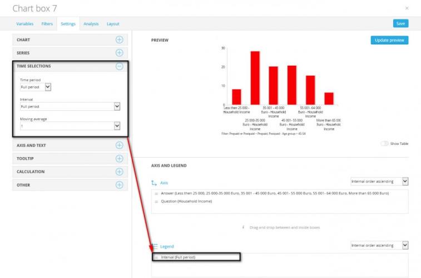
Task: Click the Update preview button
Action: coord(390,40)
